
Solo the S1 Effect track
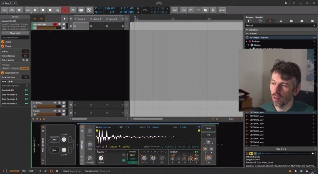click(x=59, y=103)
